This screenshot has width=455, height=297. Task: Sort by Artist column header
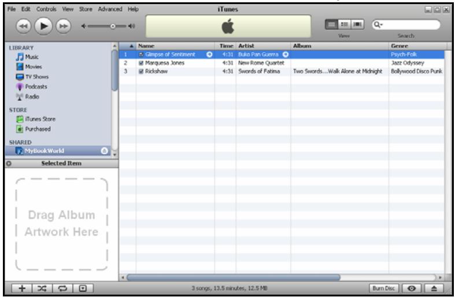pyautogui.click(x=263, y=46)
